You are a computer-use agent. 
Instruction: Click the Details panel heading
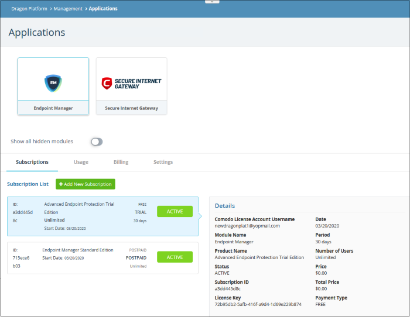coord(224,206)
